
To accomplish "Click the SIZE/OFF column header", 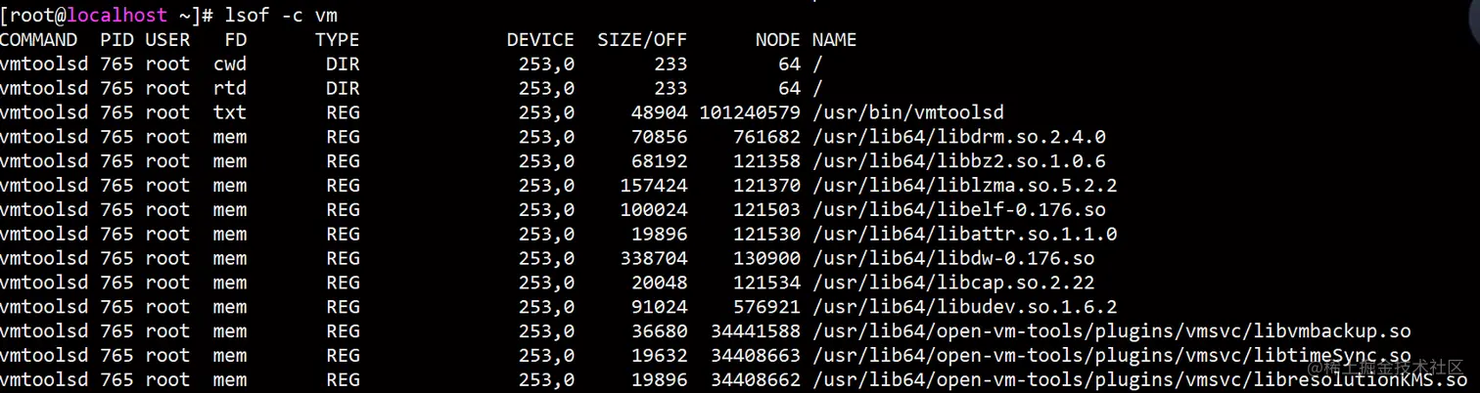I will [x=642, y=40].
